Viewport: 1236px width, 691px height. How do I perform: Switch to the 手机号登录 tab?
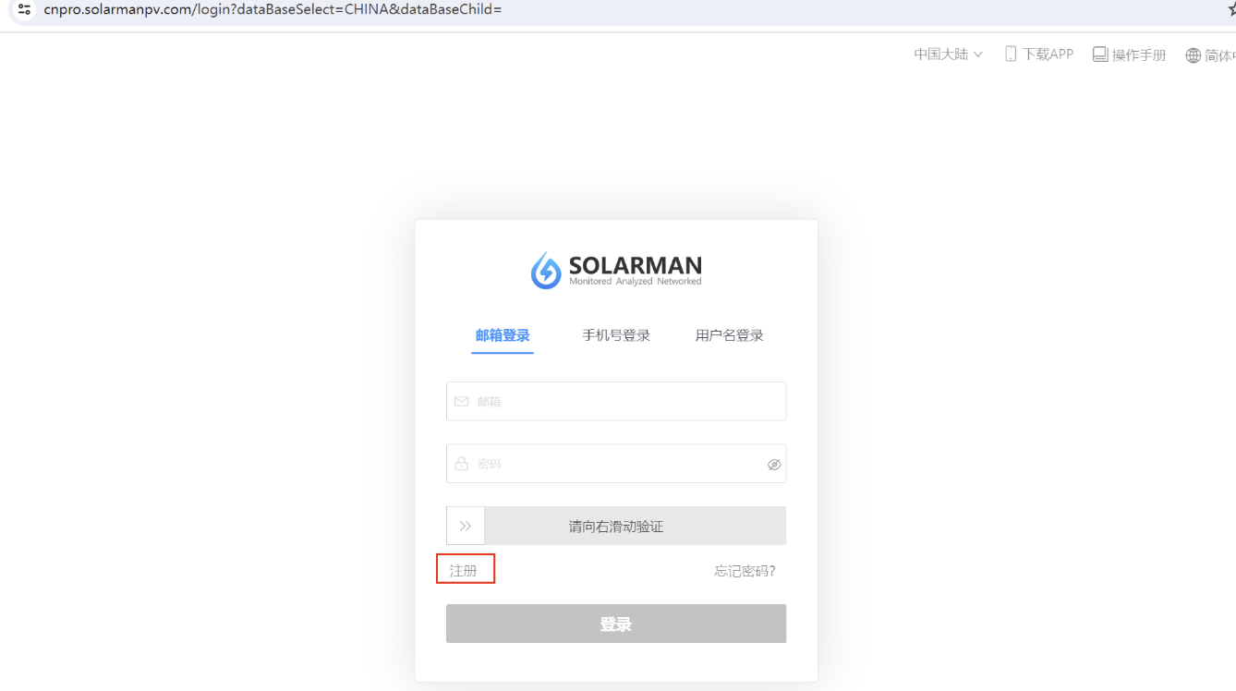coord(616,335)
